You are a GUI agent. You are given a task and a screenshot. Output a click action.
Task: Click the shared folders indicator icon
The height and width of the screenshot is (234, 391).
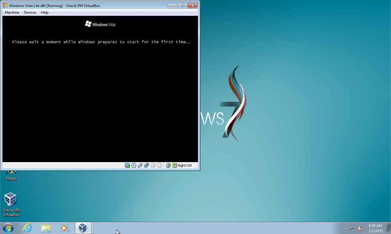click(153, 165)
